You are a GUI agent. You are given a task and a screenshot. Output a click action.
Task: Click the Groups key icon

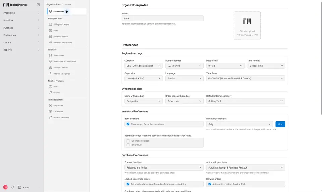51,93
